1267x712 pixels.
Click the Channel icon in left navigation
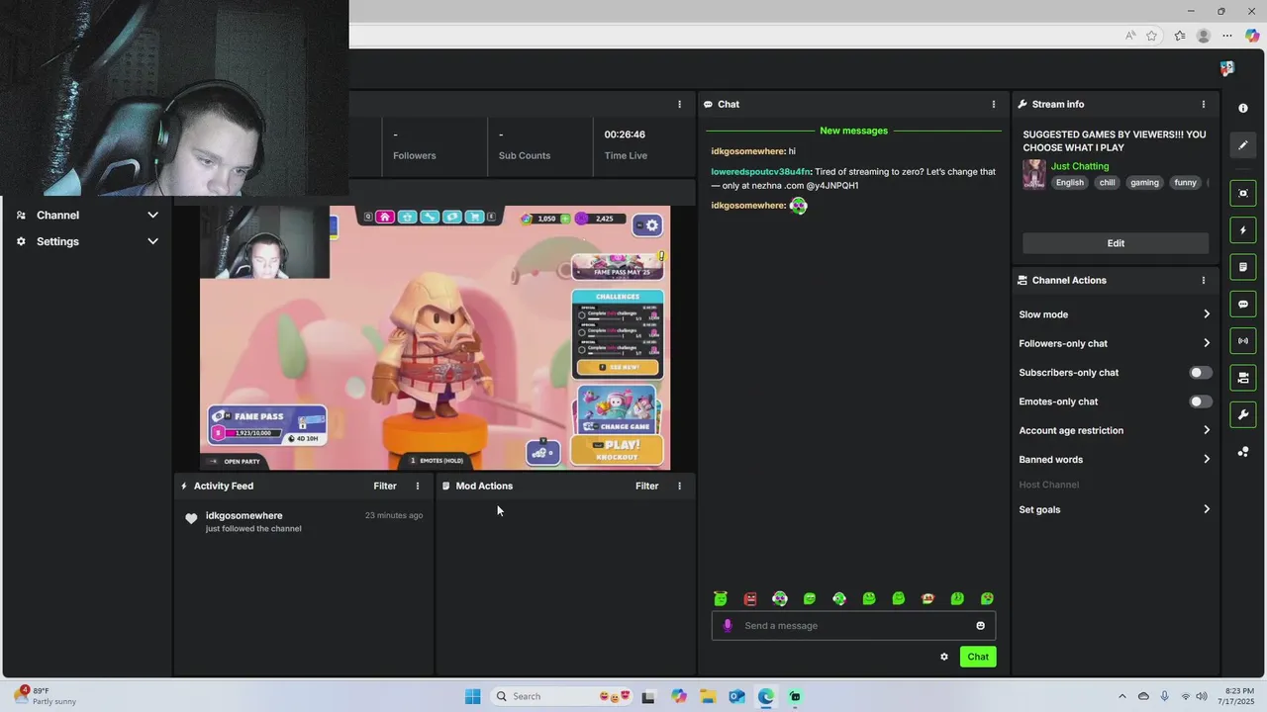tap(21, 215)
